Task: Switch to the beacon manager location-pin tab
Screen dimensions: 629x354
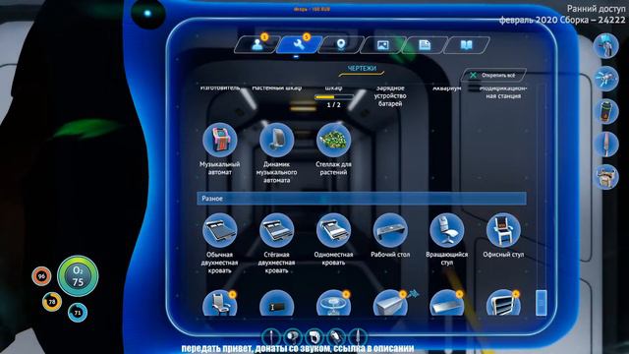Action: (341, 44)
